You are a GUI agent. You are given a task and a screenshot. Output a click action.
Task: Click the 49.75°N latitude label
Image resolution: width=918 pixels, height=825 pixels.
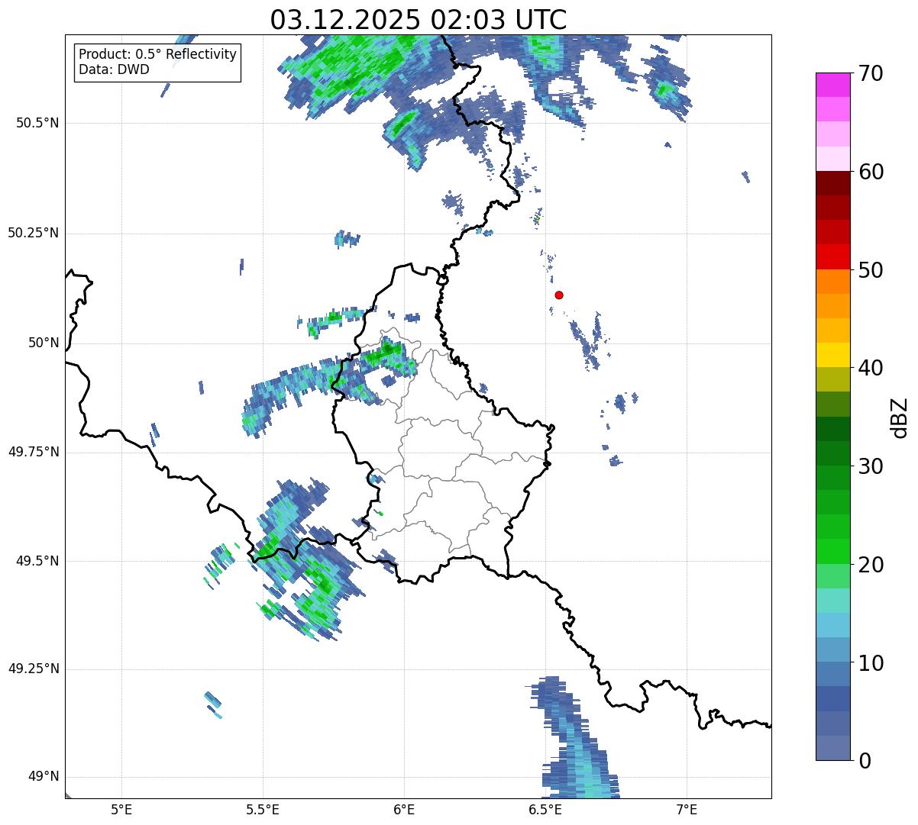[34, 452]
